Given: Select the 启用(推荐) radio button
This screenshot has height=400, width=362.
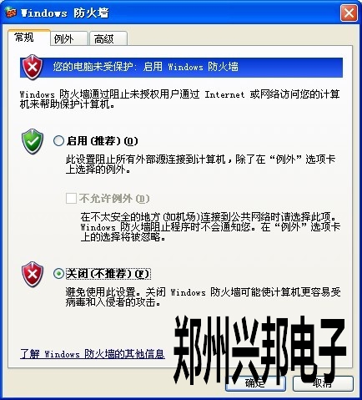Looking at the screenshot, I should point(58,141).
